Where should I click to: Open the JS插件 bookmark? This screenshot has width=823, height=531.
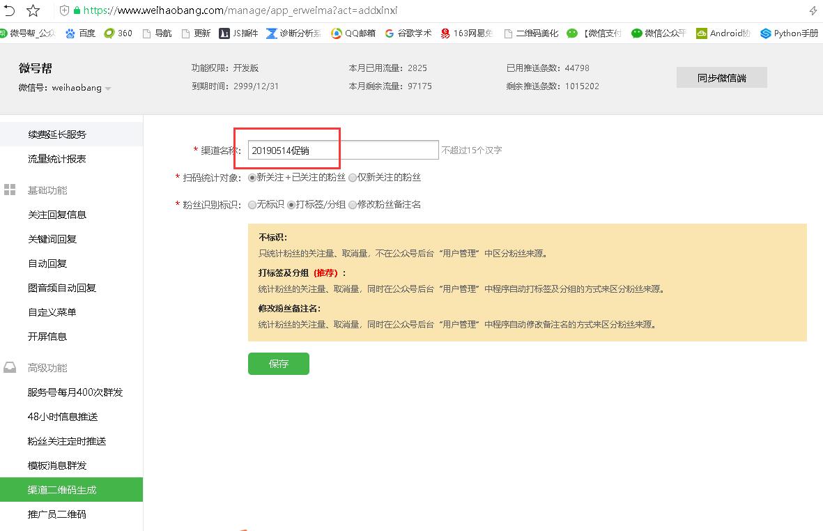(x=239, y=33)
